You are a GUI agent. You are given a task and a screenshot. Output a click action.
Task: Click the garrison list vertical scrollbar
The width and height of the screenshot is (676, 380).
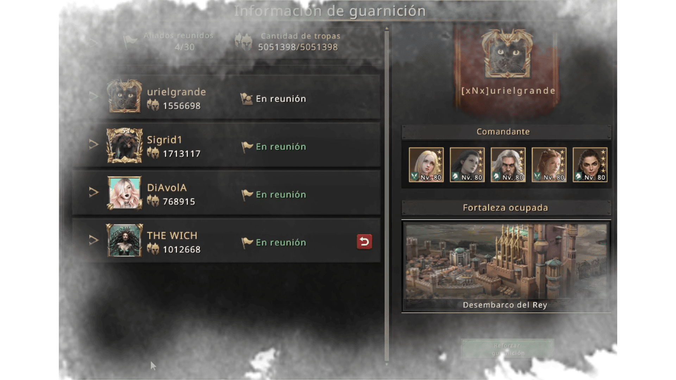pos(387,195)
